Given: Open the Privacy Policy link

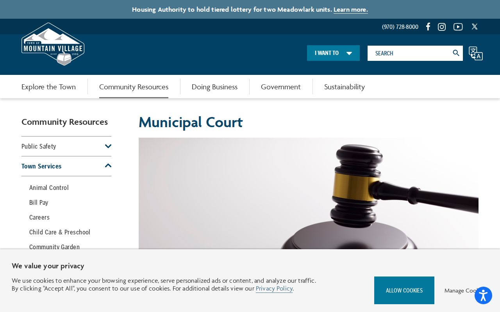Looking at the screenshot, I should tap(274, 289).
